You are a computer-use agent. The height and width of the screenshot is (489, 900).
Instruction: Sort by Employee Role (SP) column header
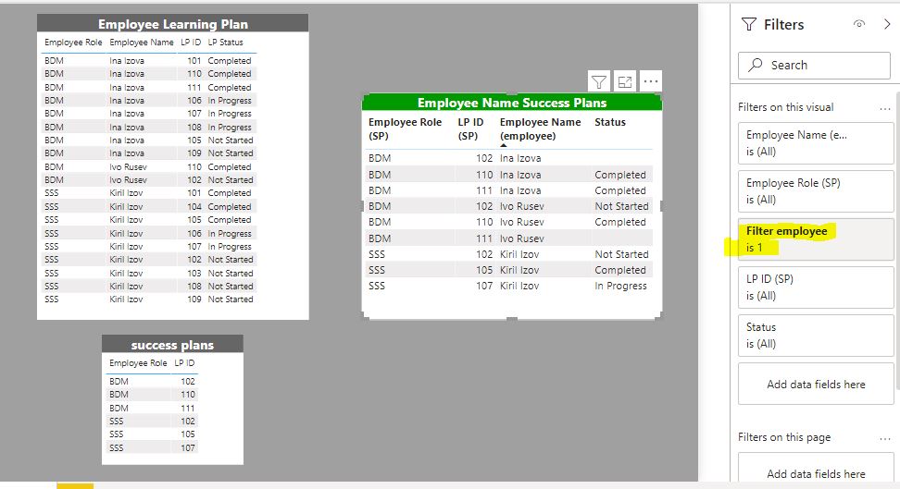[x=406, y=129]
